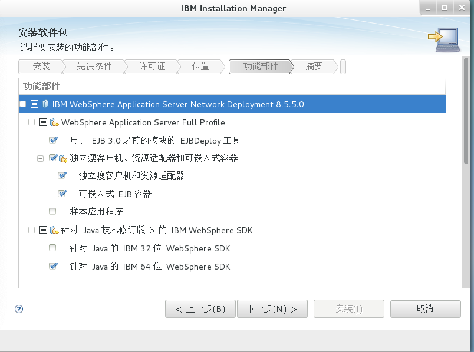Toggle the IBM WebSphere Network Deployment checkbox
The width and height of the screenshot is (474, 352).
tap(34, 104)
